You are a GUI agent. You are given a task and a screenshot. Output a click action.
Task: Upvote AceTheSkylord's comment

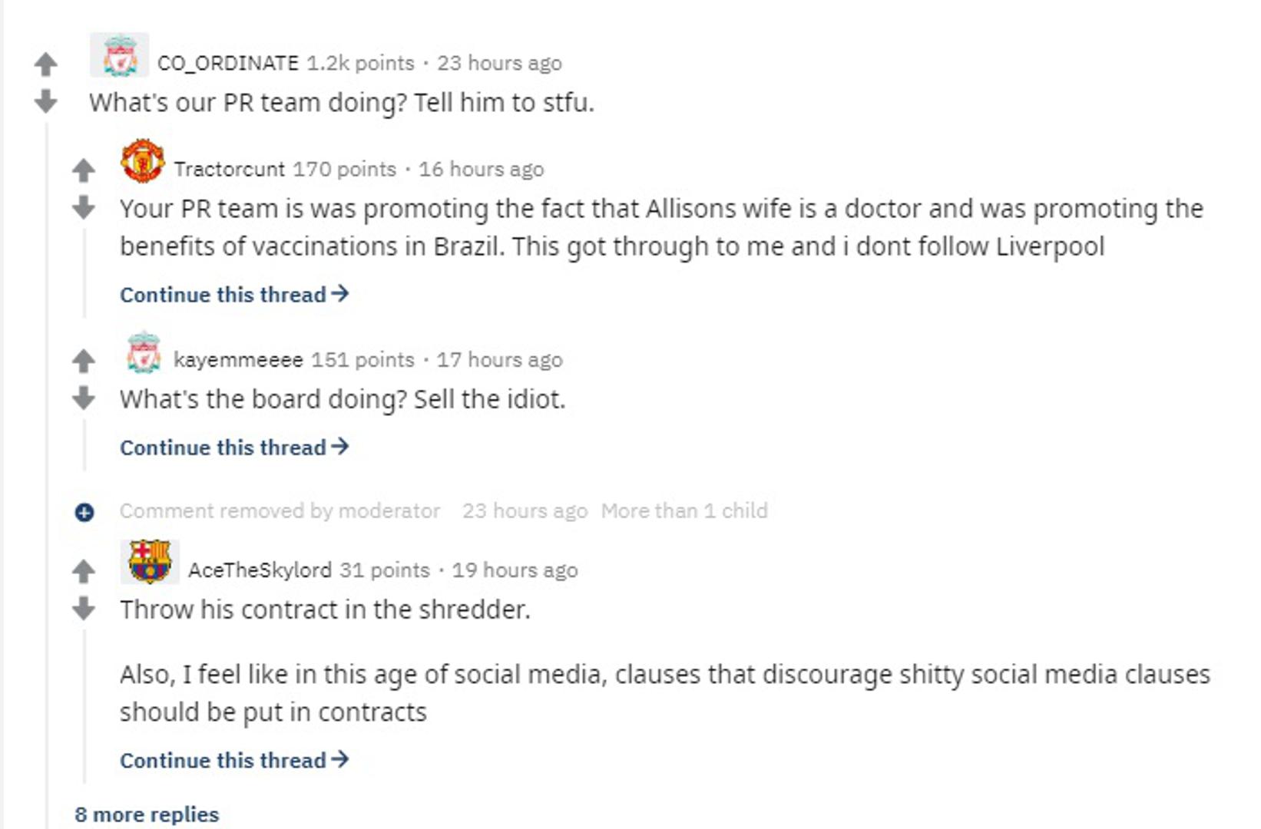pos(84,570)
